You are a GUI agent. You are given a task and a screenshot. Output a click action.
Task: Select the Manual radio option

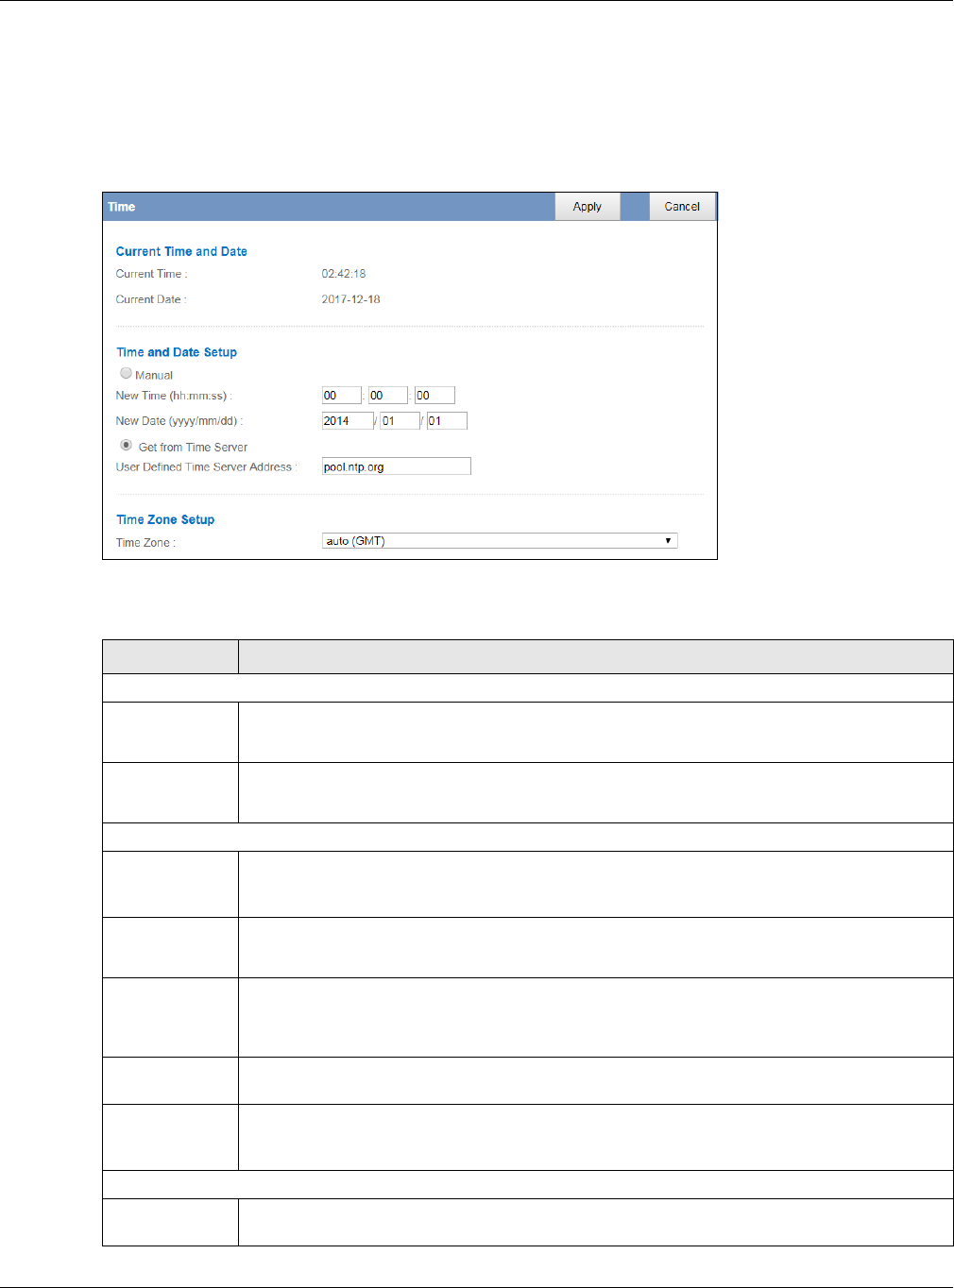pyautogui.click(x=126, y=374)
